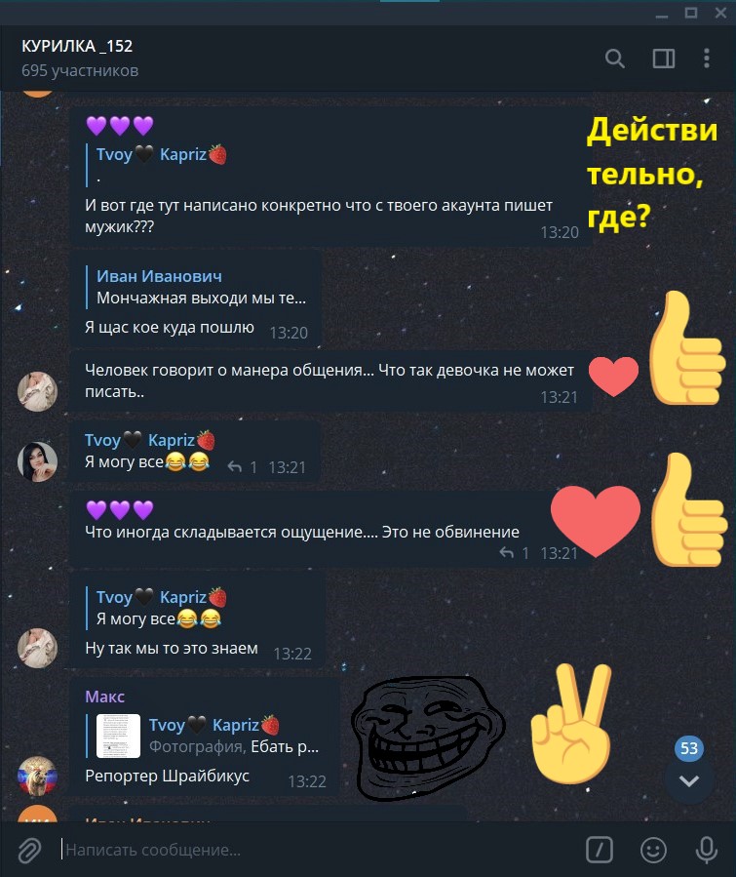Click the Макс sender name
Viewport: 736px width, 877px height.
pyautogui.click(x=104, y=697)
